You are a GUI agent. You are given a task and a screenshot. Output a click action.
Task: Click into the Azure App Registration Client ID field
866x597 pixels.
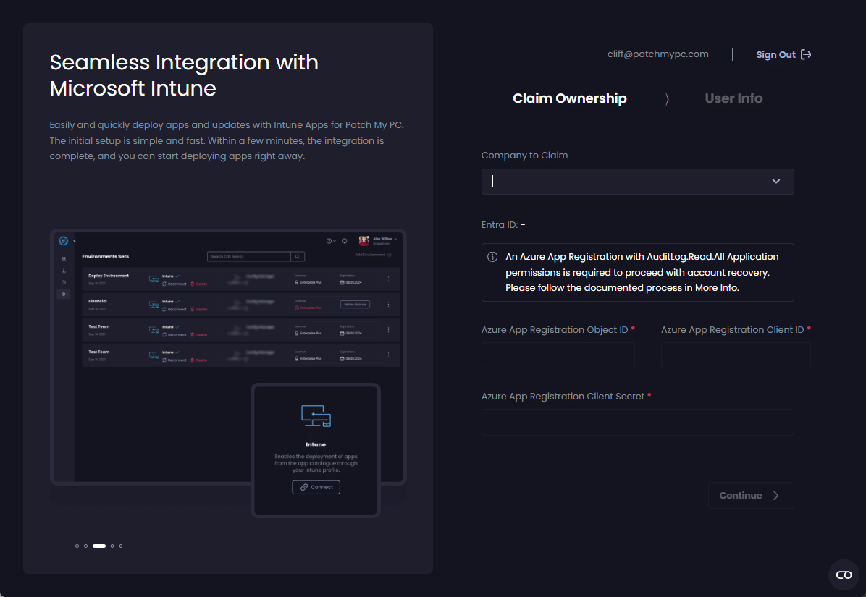tap(735, 355)
